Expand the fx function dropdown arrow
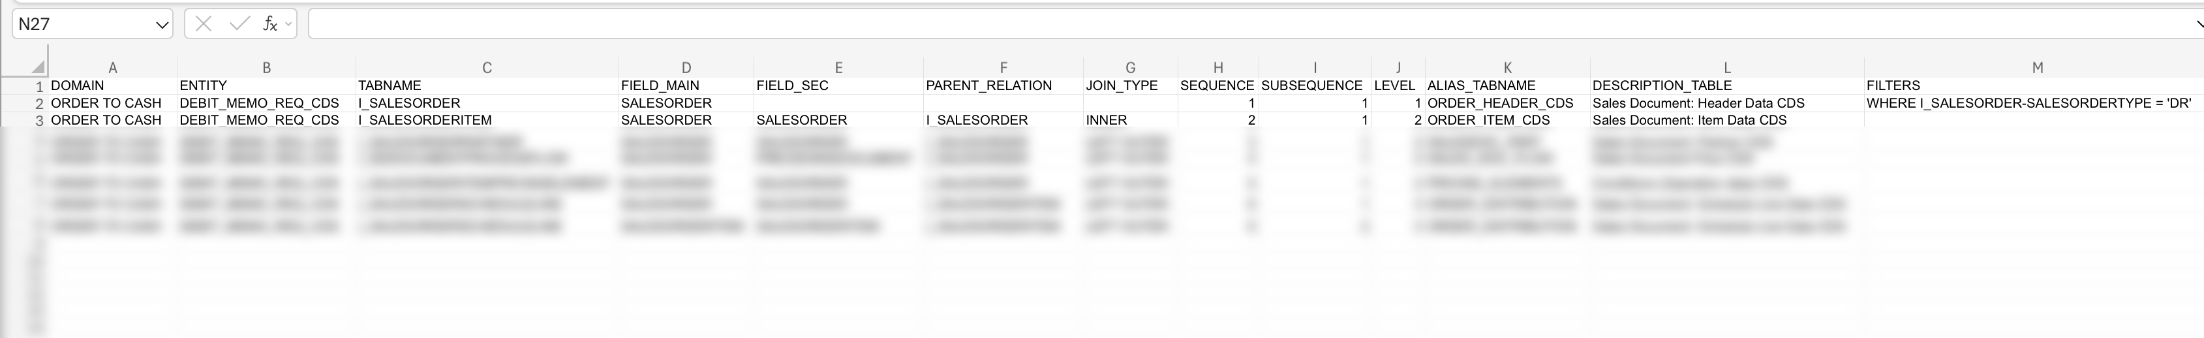The image size is (2204, 338). point(288,24)
